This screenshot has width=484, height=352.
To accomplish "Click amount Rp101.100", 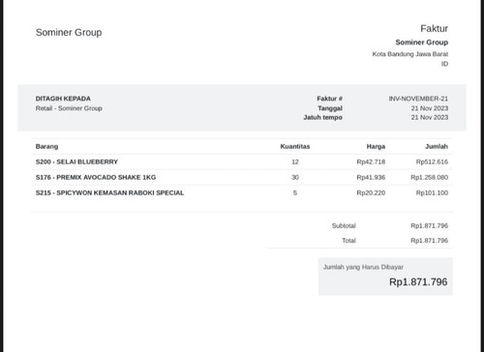I will coord(432,192).
